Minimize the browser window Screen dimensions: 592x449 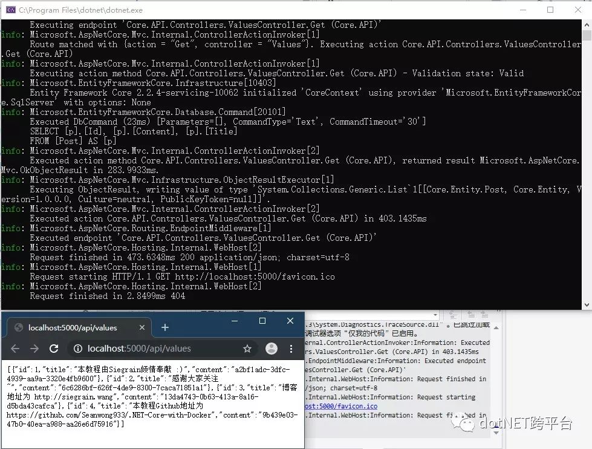tap(235, 321)
